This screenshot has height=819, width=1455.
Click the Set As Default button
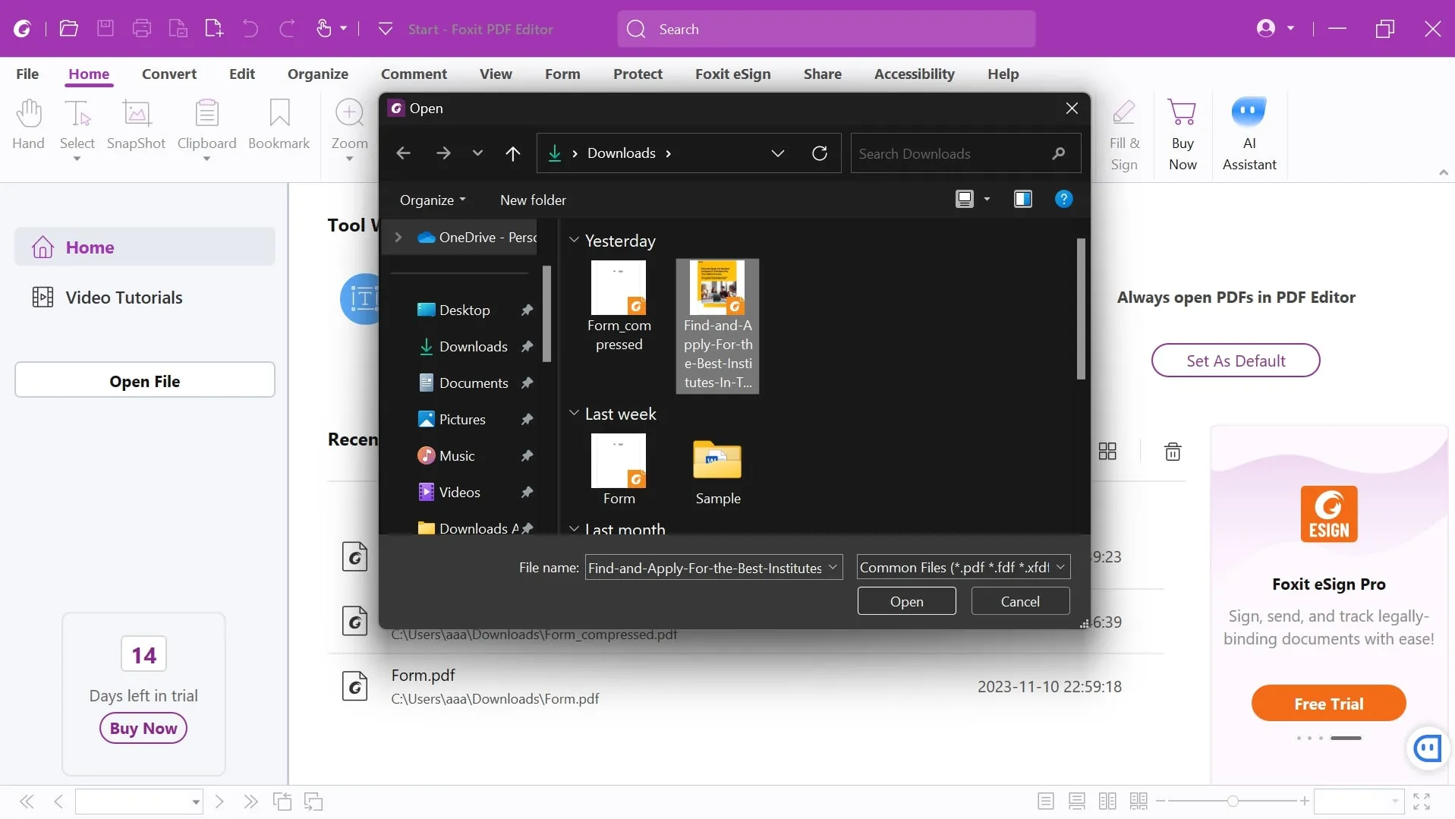click(1236, 360)
